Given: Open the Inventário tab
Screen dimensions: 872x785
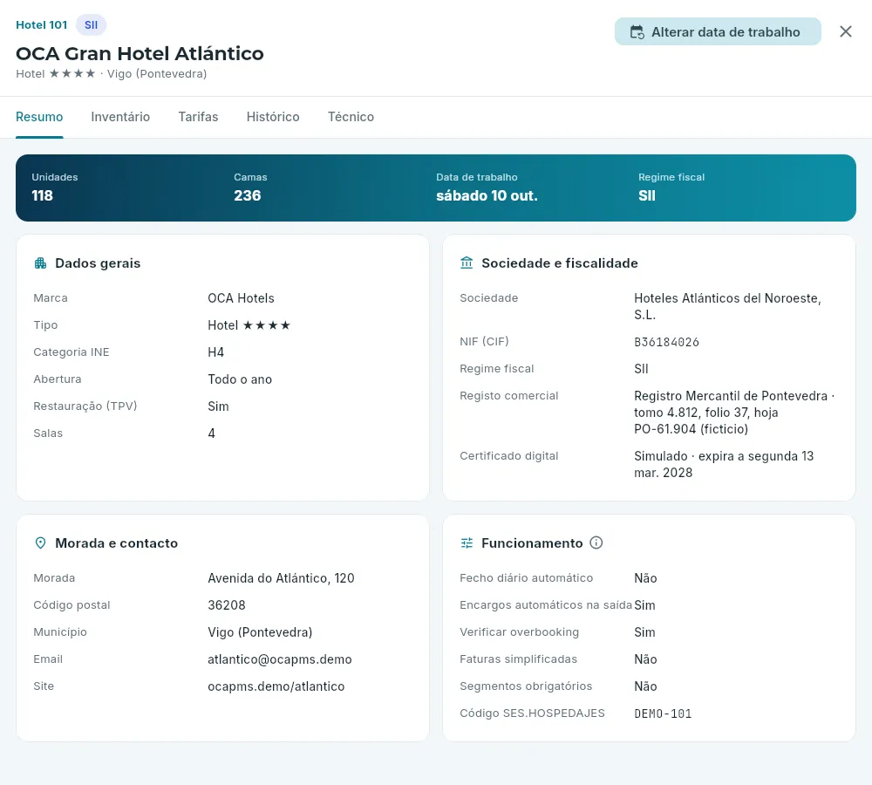Looking at the screenshot, I should click(120, 117).
